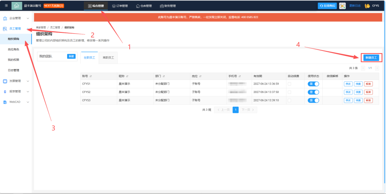This screenshot has height=194, width=386.
Task: Sort the table by 部门 column
Action: point(164,76)
